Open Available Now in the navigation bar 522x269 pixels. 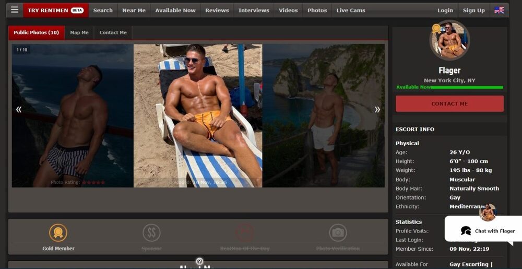(175, 10)
